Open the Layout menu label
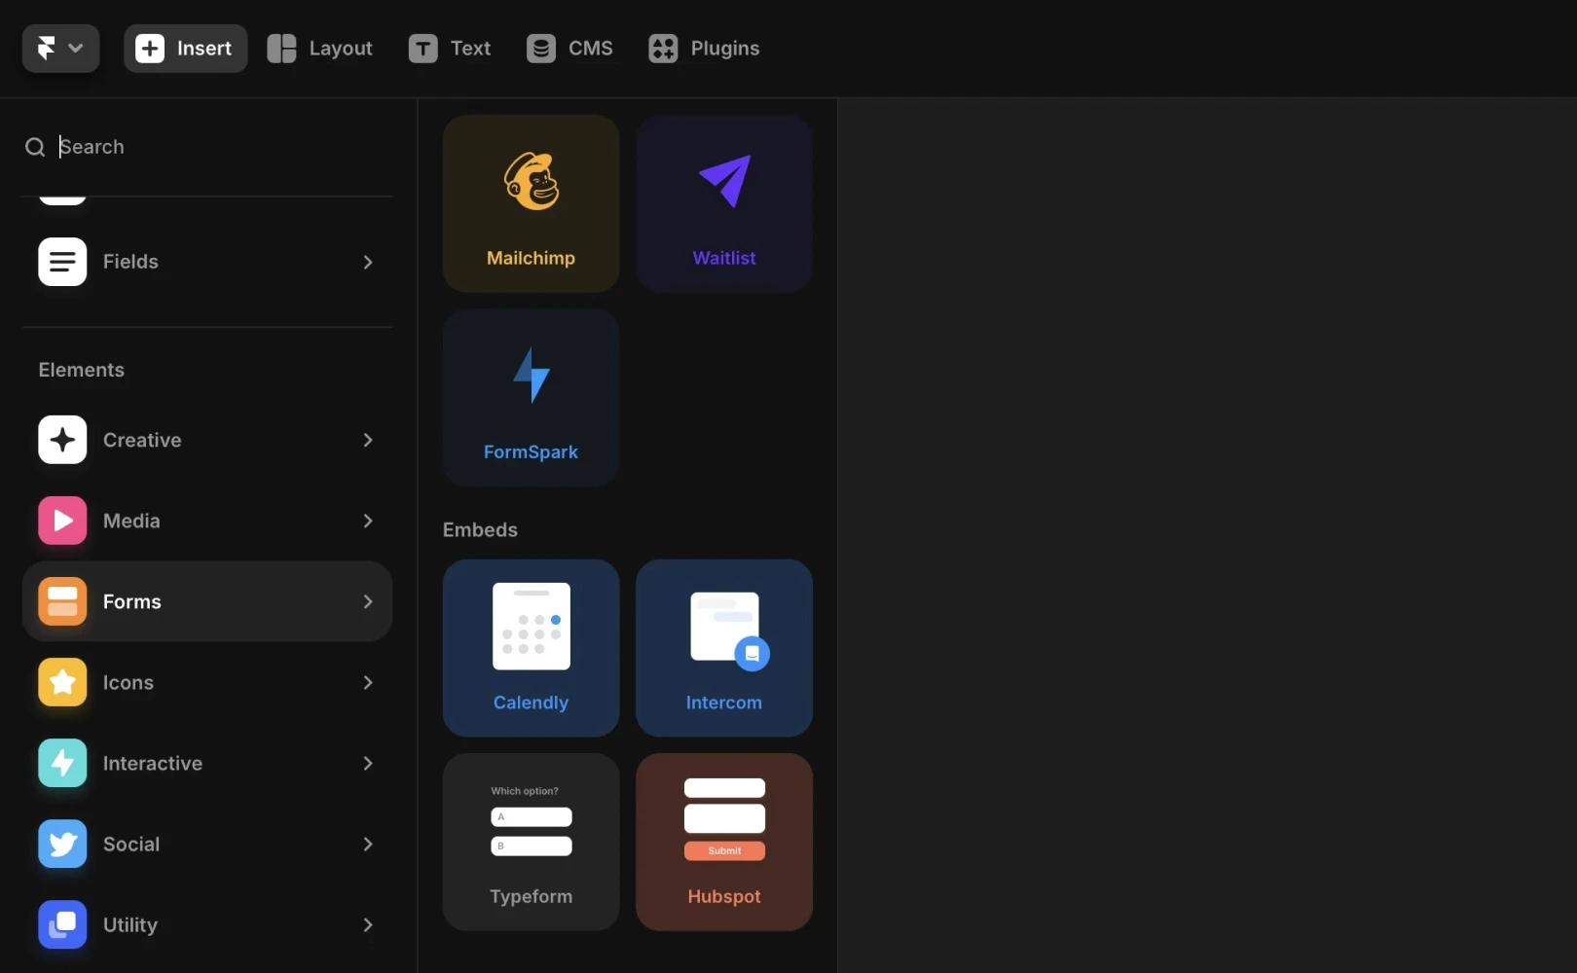The height and width of the screenshot is (973, 1577). (341, 49)
